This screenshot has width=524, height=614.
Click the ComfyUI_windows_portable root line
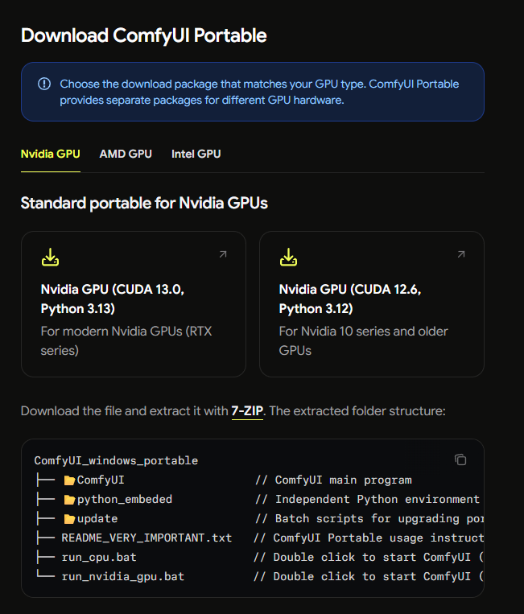116,460
